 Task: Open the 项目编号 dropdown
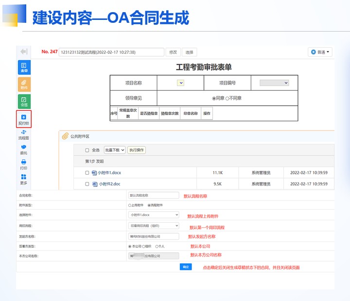pyautogui.click(x=274, y=83)
